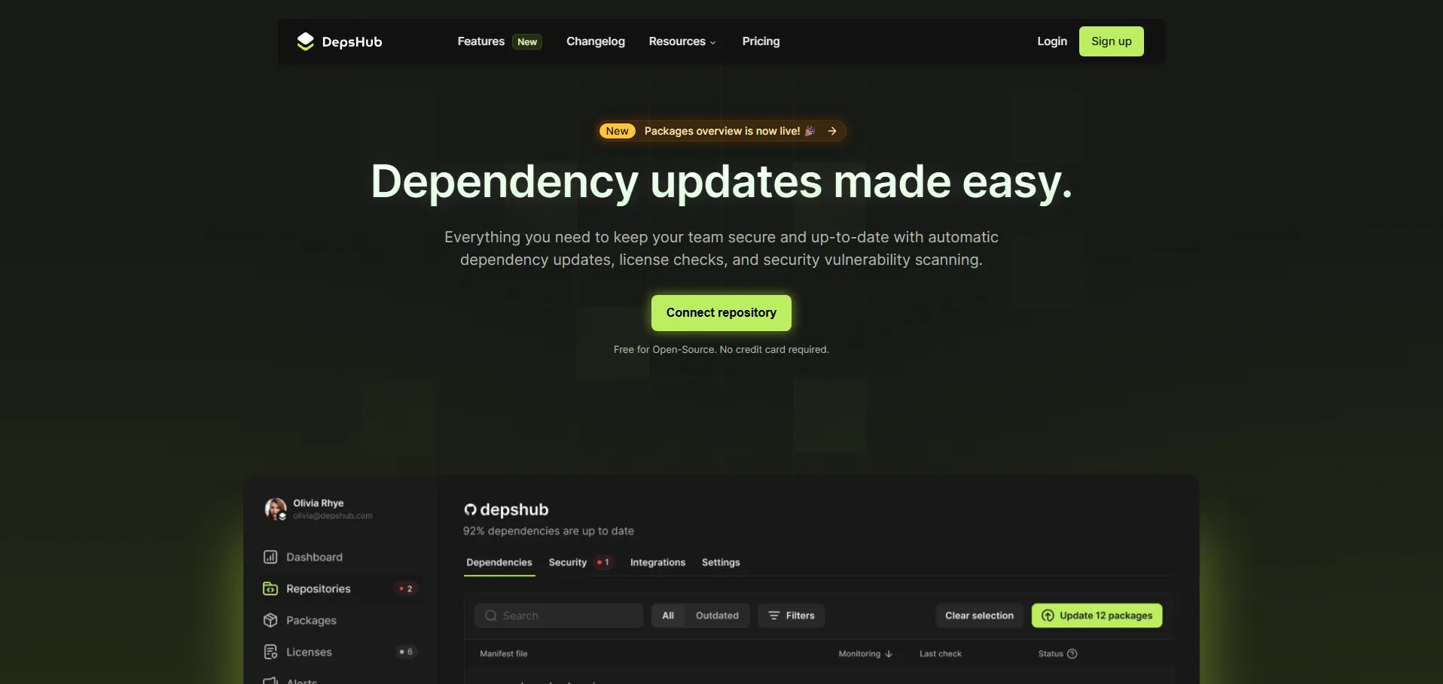
Task: Click the Status help icon
Action: (1072, 654)
